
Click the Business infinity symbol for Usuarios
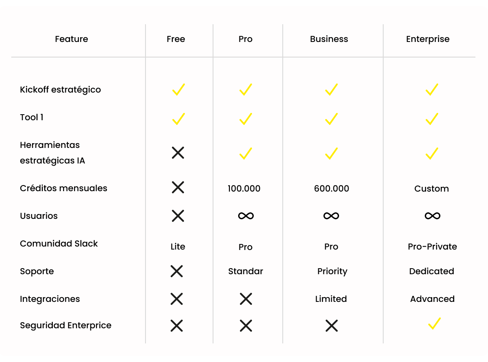point(331,216)
